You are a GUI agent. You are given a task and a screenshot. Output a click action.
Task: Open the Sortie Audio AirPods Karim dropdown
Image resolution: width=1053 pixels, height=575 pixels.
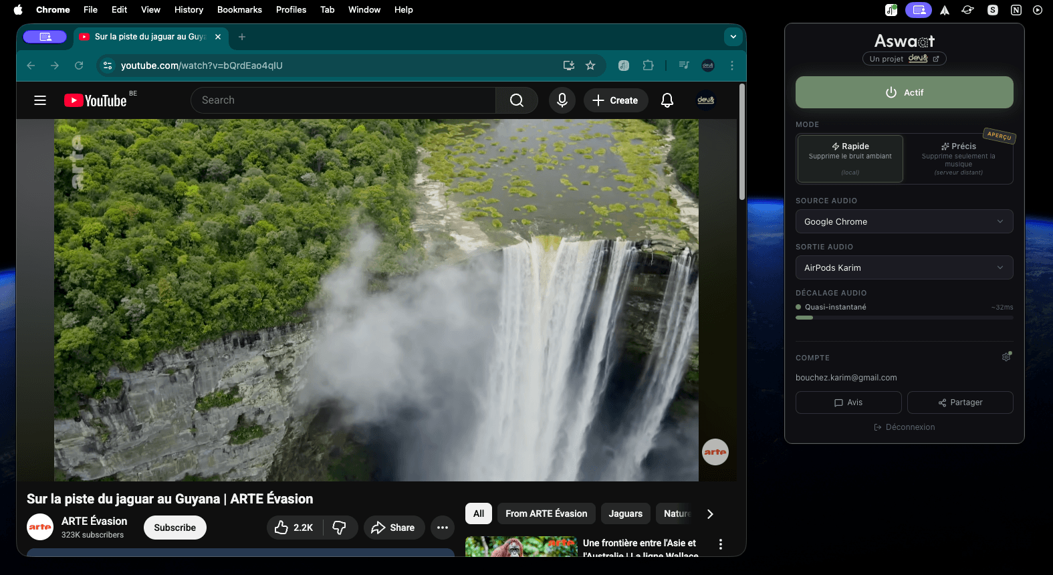905,267
